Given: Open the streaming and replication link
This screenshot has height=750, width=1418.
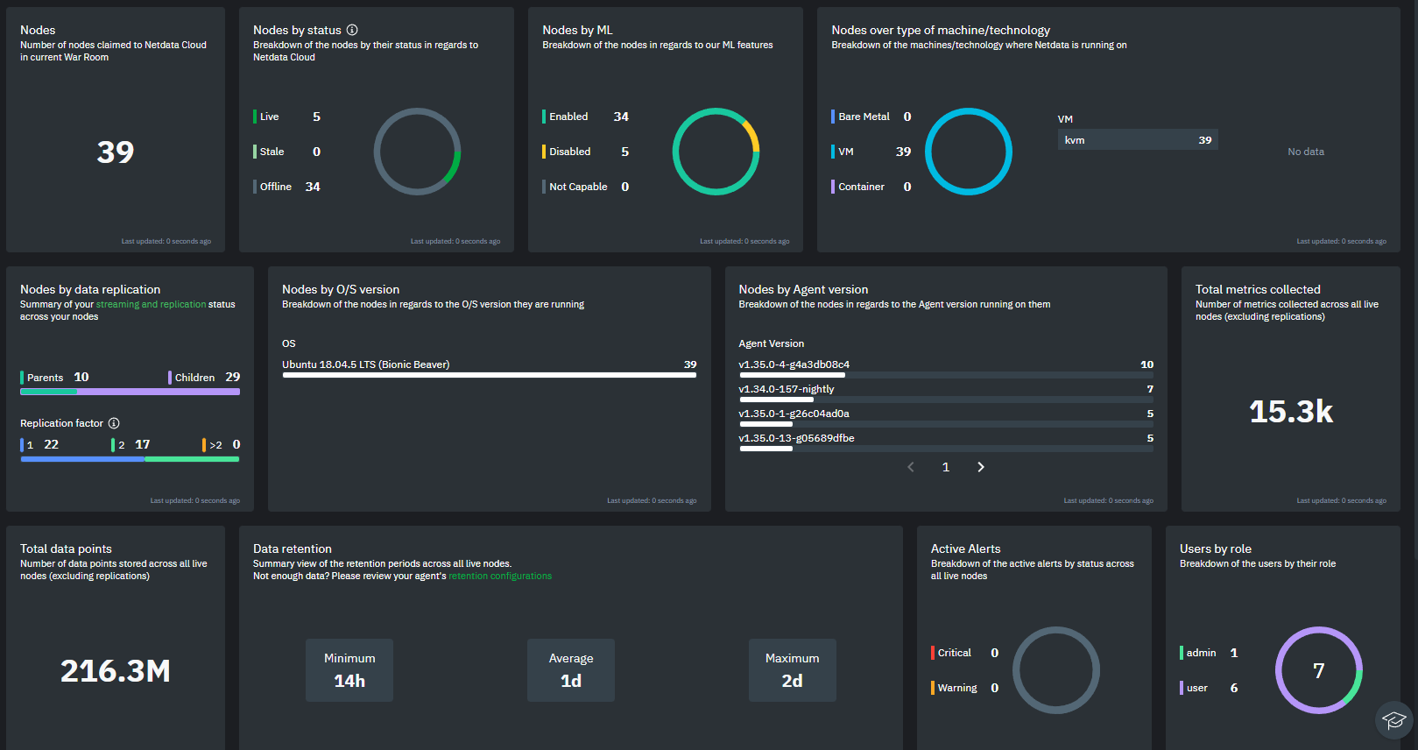Looking at the screenshot, I should click(151, 304).
